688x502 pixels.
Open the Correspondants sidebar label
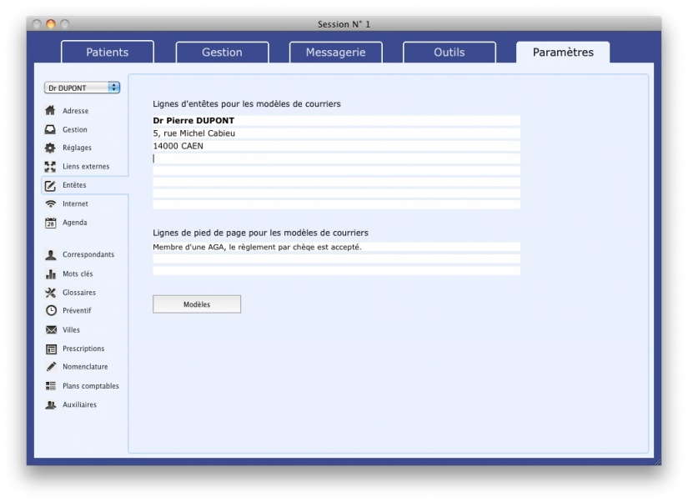(88, 254)
